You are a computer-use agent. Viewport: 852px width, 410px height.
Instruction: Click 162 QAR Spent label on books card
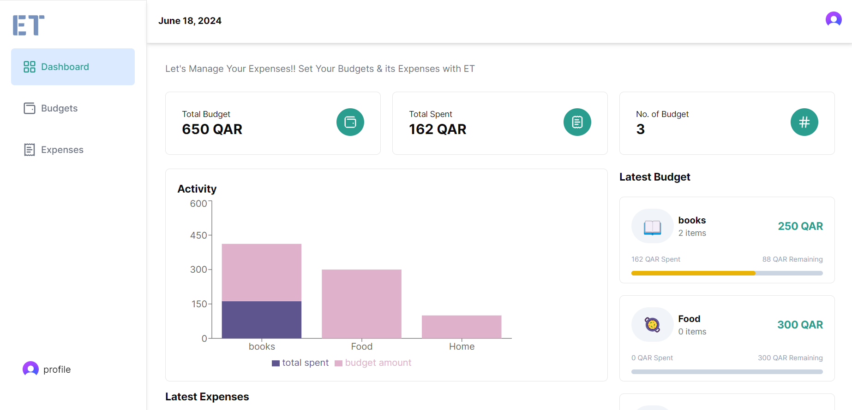point(656,259)
